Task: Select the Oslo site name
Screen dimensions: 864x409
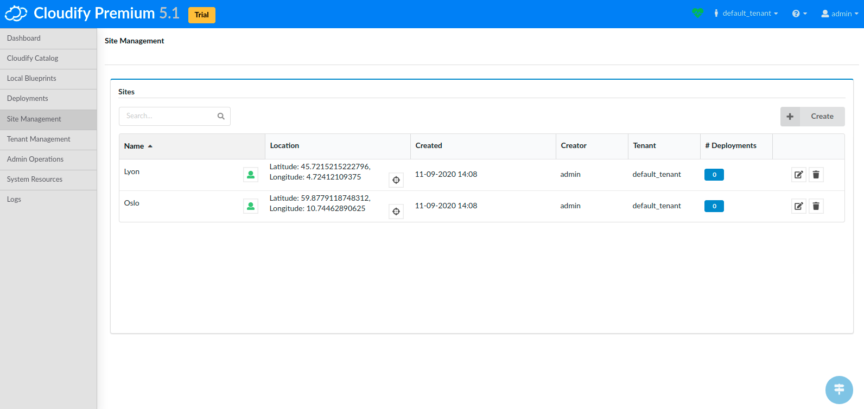Action: coord(132,203)
